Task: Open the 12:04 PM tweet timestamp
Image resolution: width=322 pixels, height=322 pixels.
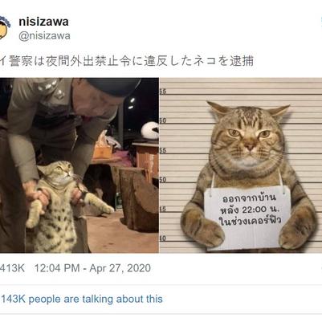Action: (57, 268)
